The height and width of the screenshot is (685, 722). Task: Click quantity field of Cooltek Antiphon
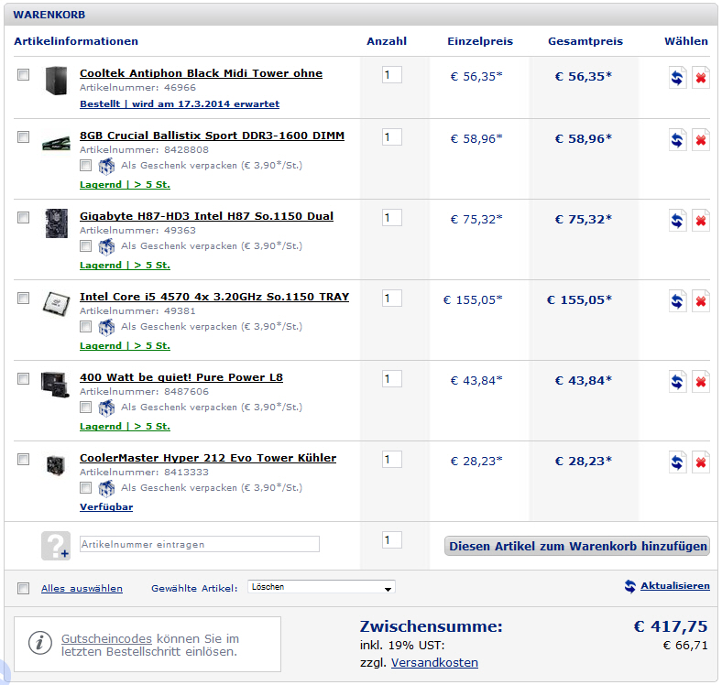[392, 74]
